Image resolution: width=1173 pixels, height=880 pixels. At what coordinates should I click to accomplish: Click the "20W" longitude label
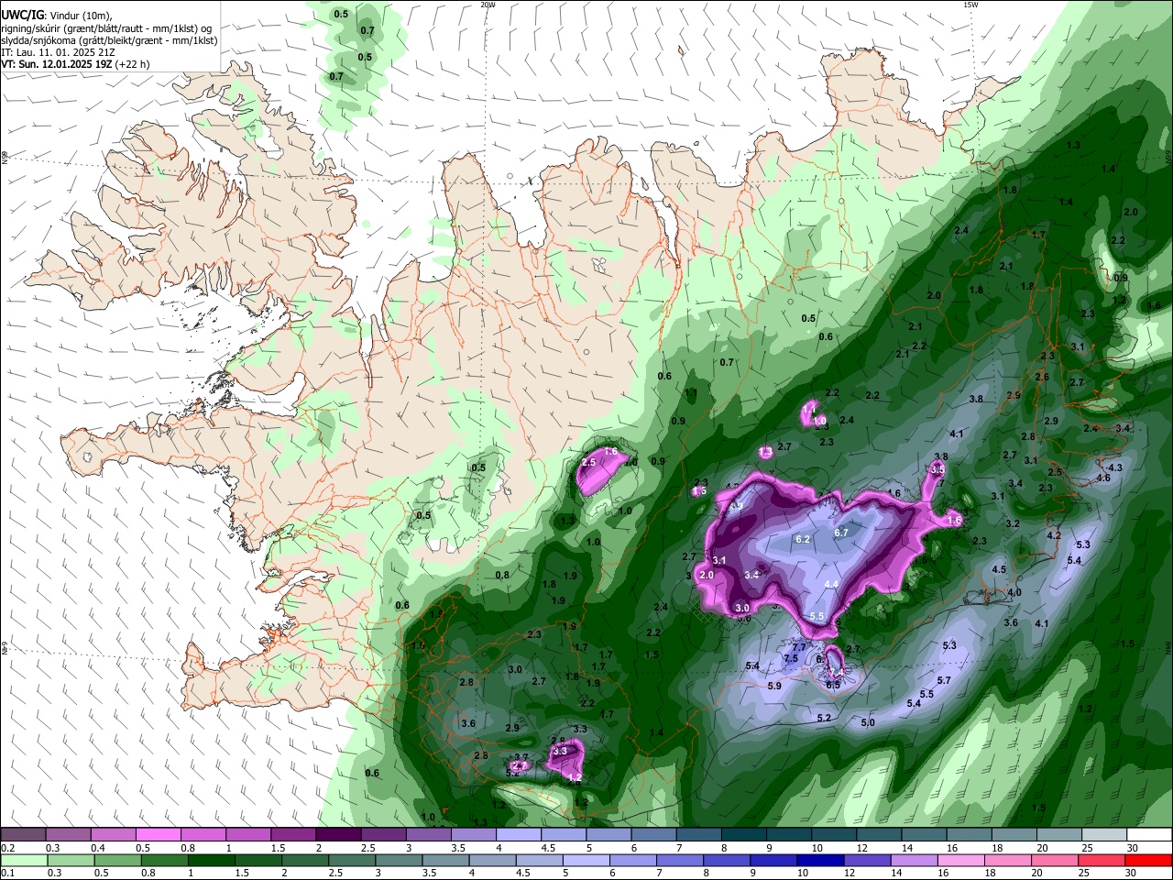click(x=488, y=5)
